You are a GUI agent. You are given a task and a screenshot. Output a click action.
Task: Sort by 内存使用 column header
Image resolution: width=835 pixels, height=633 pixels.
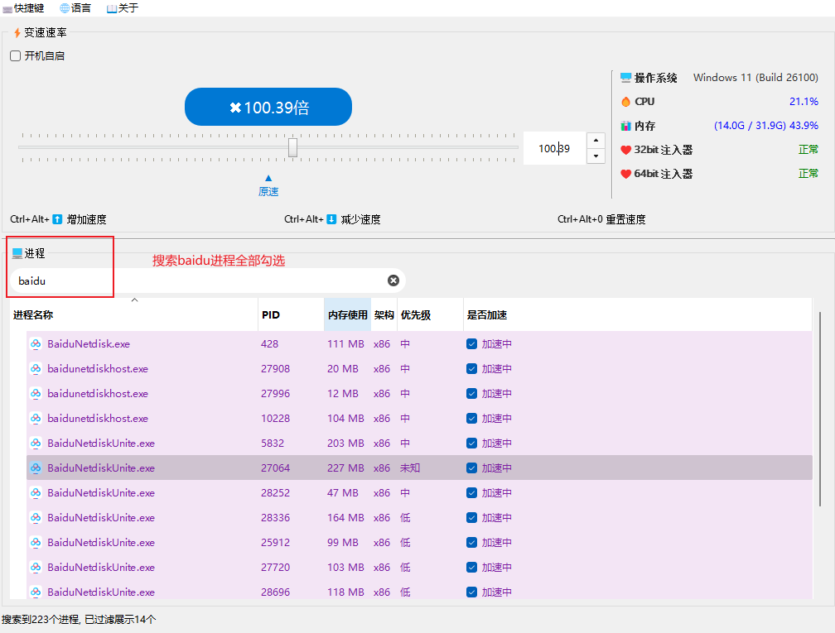(347, 315)
